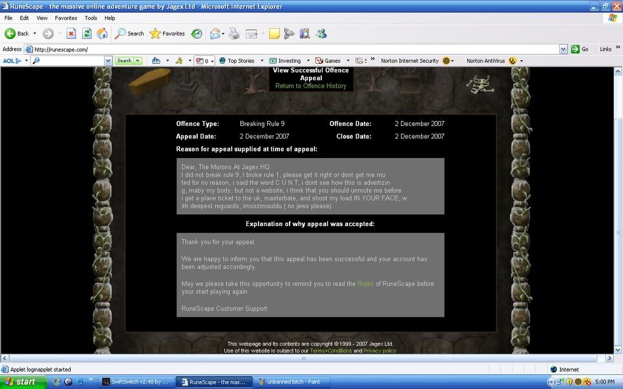Screen dimensions: 623x389
Task: Open the Games toolbar button
Action: 328,61
